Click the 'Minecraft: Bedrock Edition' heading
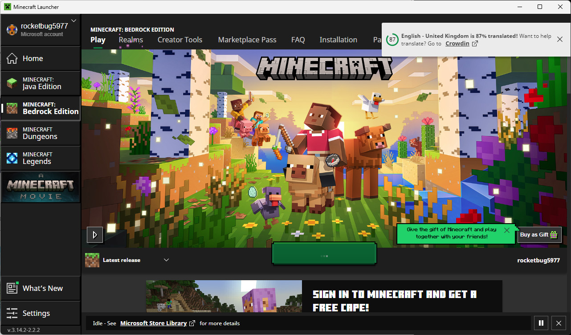 132,29
